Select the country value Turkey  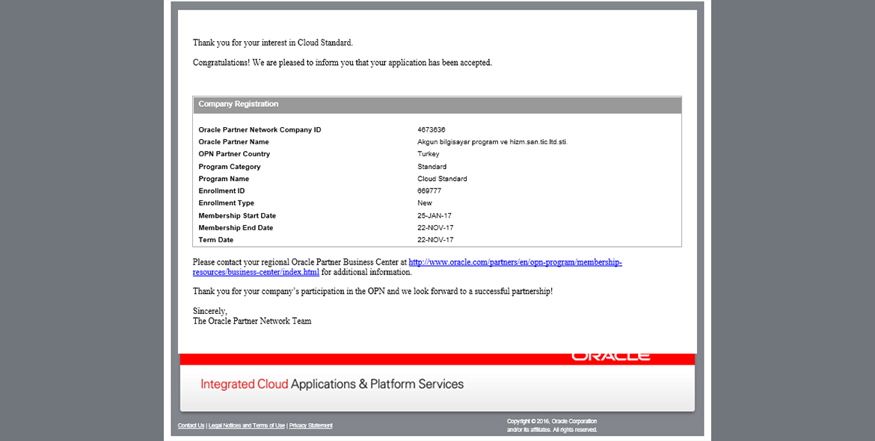428,154
